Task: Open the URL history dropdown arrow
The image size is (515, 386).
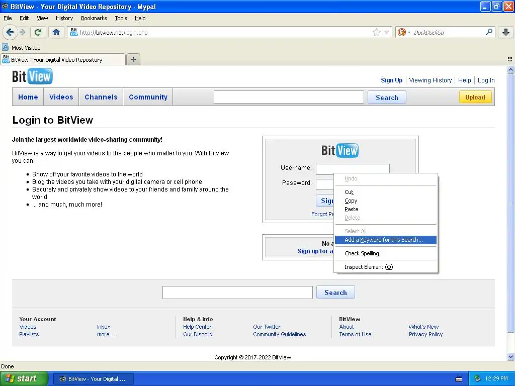Action: click(x=387, y=32)
